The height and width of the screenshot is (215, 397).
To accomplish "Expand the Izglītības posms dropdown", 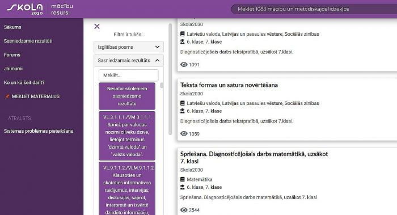I will [x=129, y=47].
